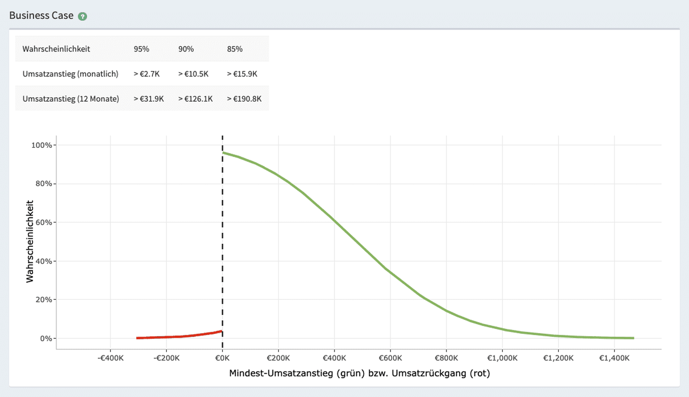The width and height of the screenshot is (689, 397).
Task: Select the '> €126.1K' yearly value
Action: tap(196, 99)
